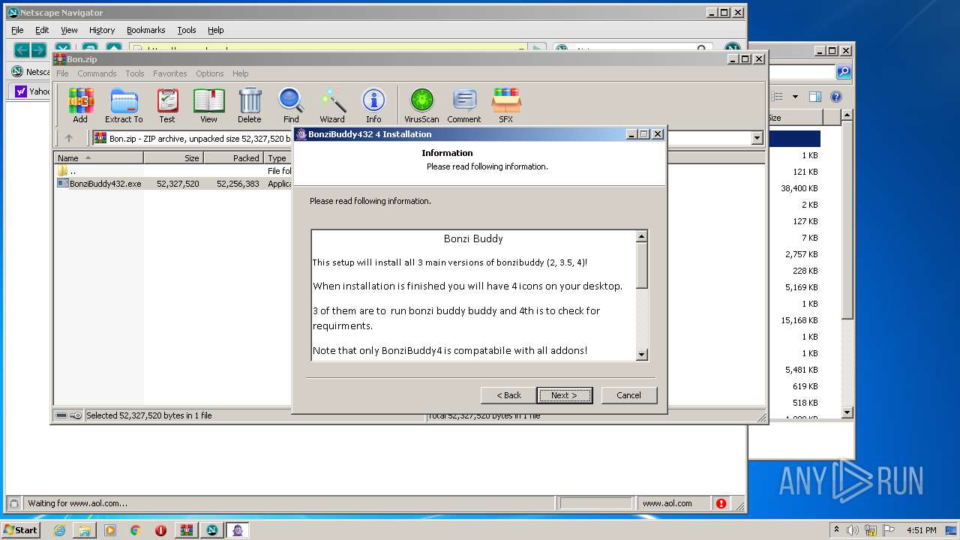
Task: Switch to WinRAR taskbar button
Action: click(x=187, y=530)
